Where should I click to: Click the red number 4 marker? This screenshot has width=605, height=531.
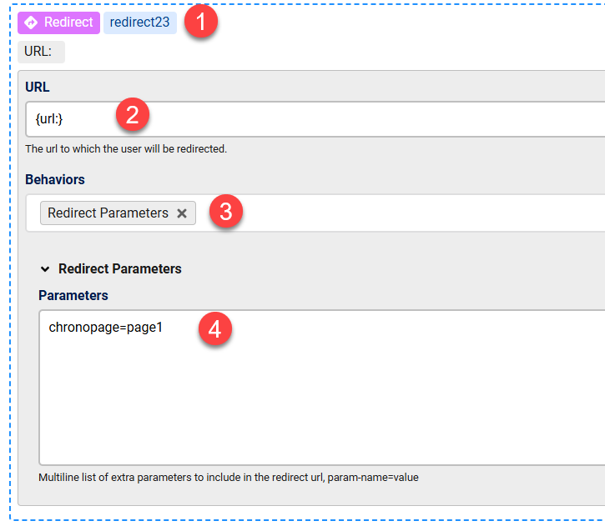pyautogui.click(x=214, y=328)
